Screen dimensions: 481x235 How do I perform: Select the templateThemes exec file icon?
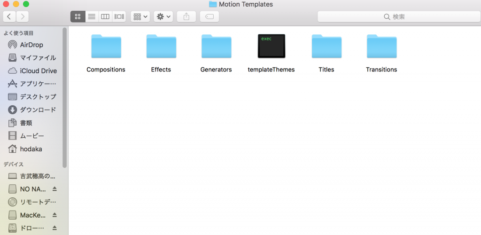[272, 46]
